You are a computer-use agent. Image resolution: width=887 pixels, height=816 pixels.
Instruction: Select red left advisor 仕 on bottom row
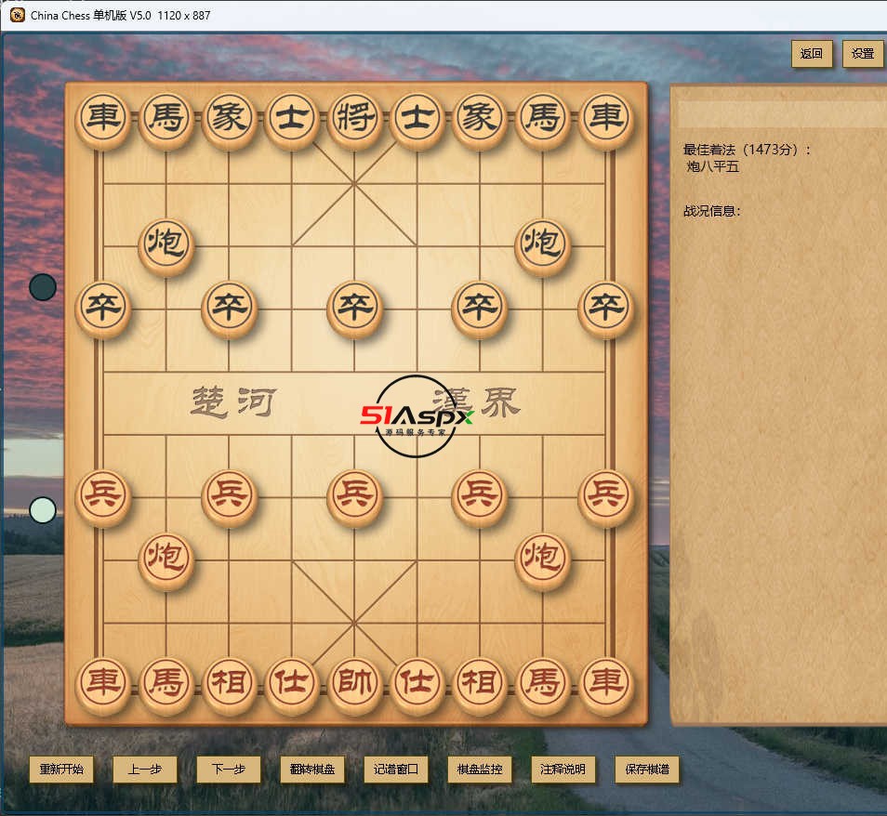pyautogui.click(x=291, y=684)
